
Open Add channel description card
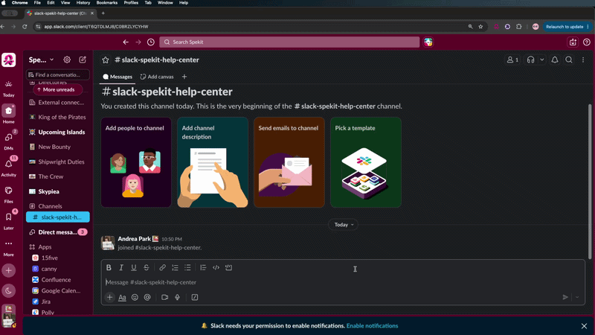point(213,162)
